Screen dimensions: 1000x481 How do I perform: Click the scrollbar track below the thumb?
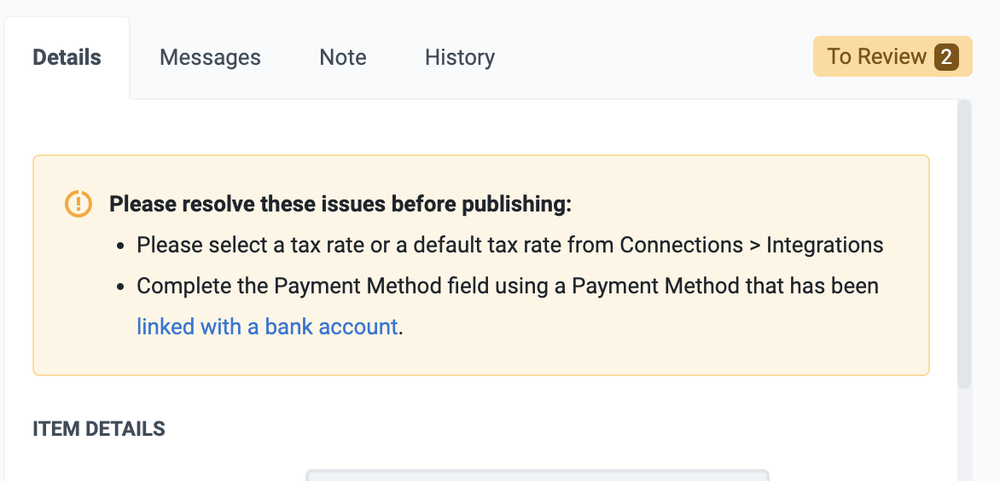tap(964, 435)
